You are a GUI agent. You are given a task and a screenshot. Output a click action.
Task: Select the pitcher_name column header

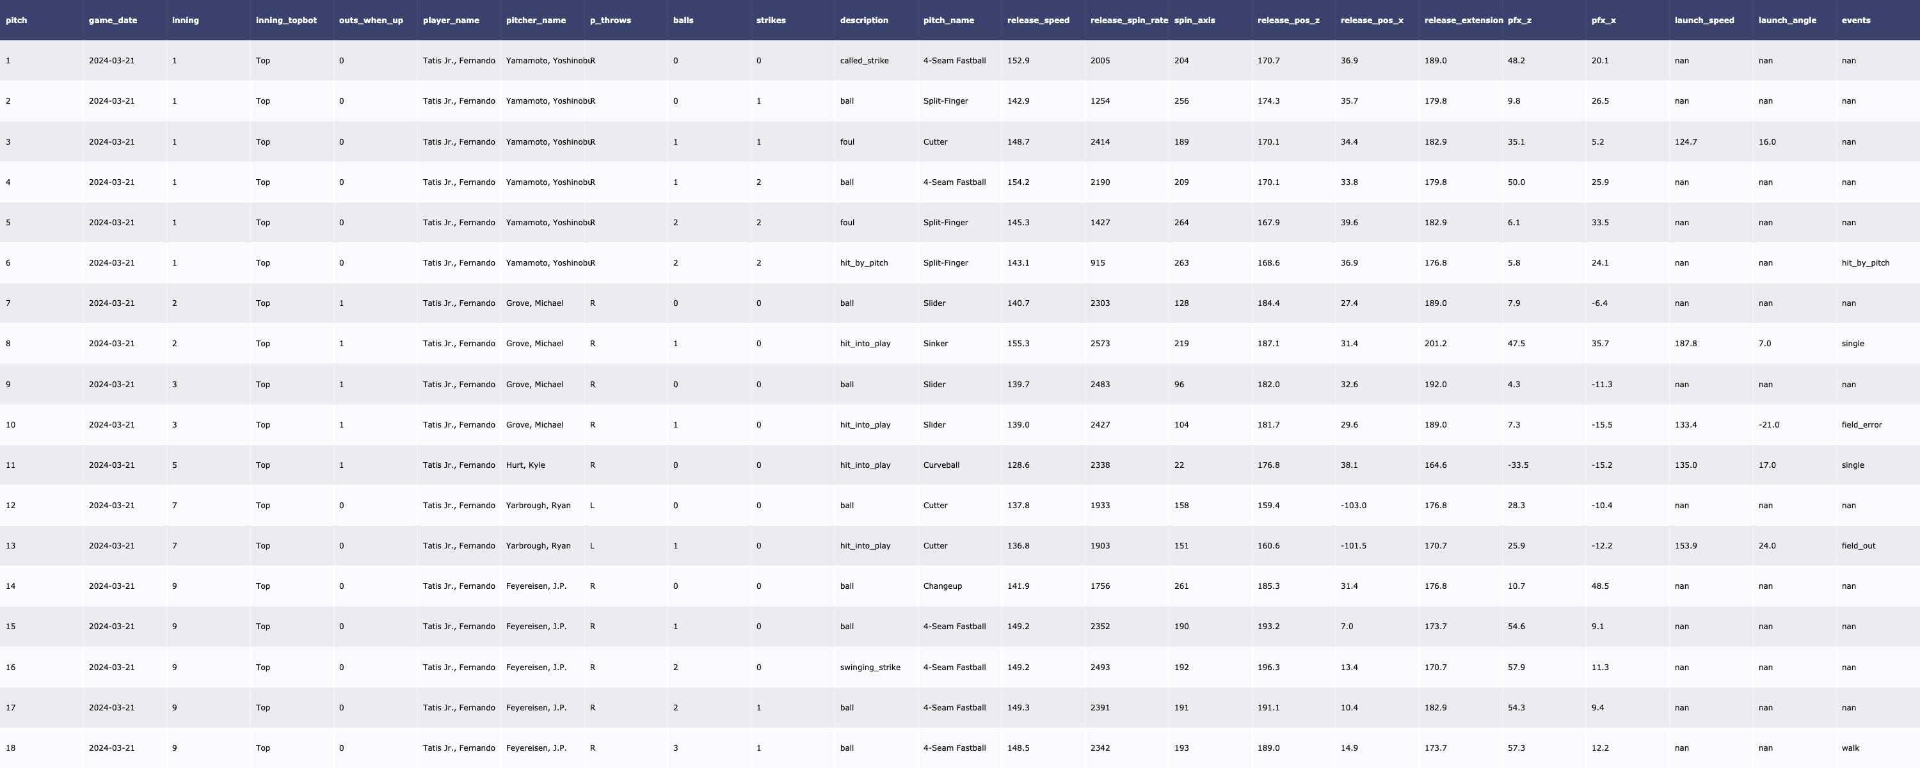click(535, 20)
